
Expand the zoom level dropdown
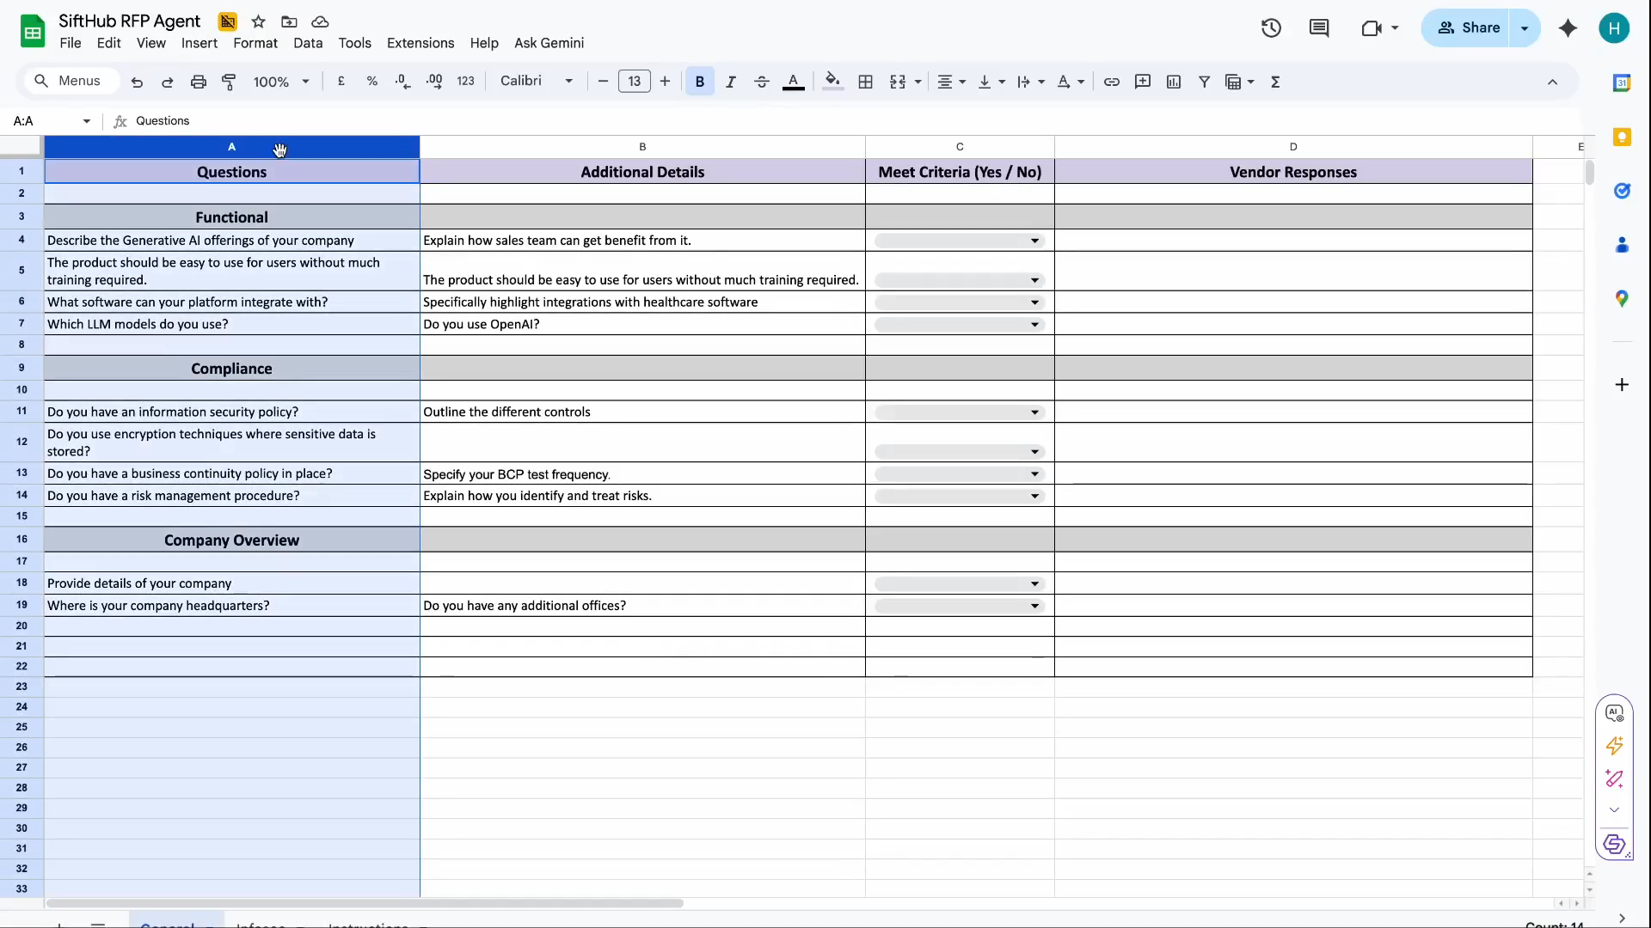click(x=281, y=82)
